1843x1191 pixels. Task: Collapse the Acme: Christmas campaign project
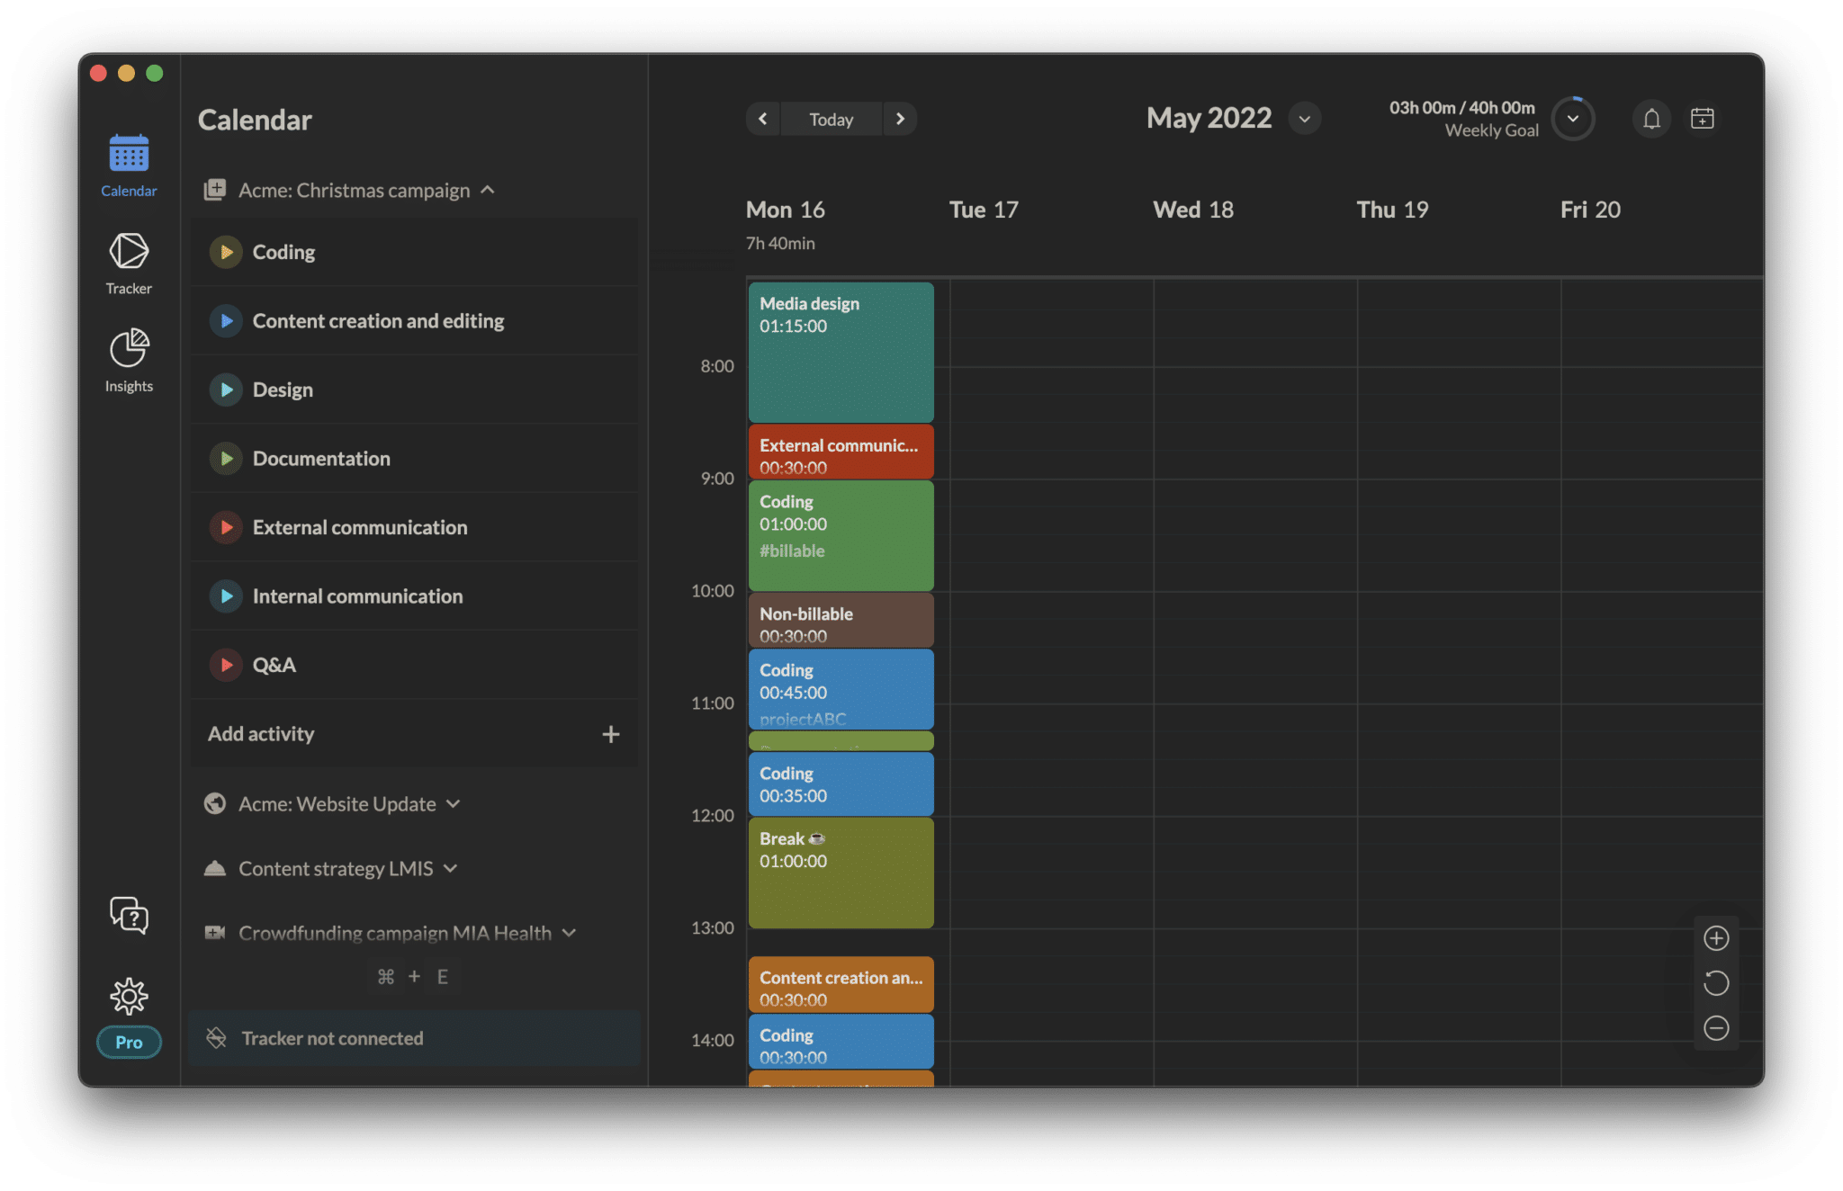tap(488, 190)
